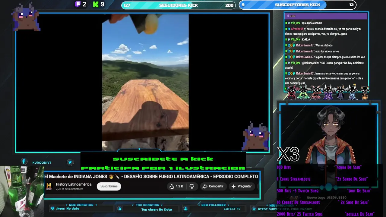This screenshot has height=217, width=386.
Task: Click the X3 multiplier text
Action: click(288, 154)
